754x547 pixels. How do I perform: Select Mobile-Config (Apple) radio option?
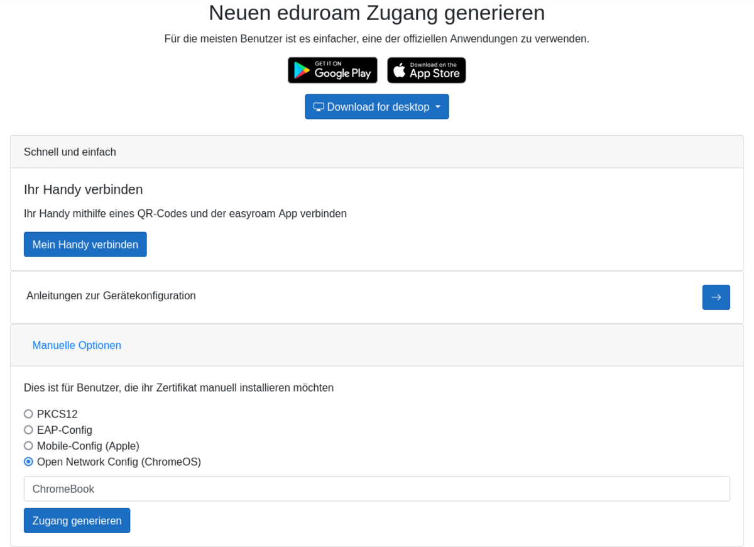click(x=28, y=446)
